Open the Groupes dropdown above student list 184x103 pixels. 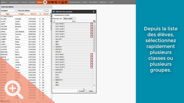point(9,11)
